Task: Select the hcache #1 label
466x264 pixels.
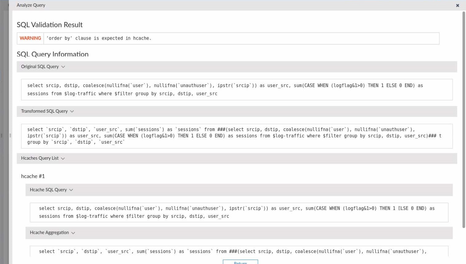Action: tap(33, 176)
